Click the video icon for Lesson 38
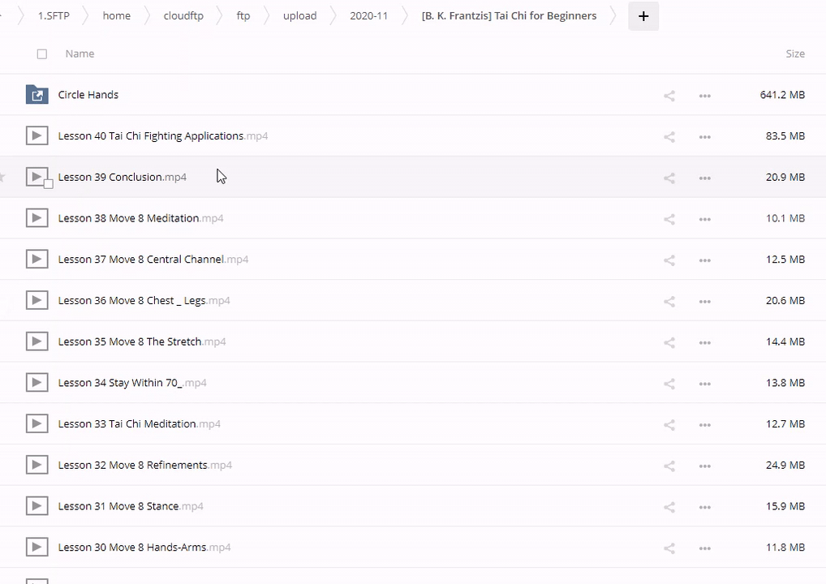The width and height of the screenshot is (826, 584). tap(37, 218)
